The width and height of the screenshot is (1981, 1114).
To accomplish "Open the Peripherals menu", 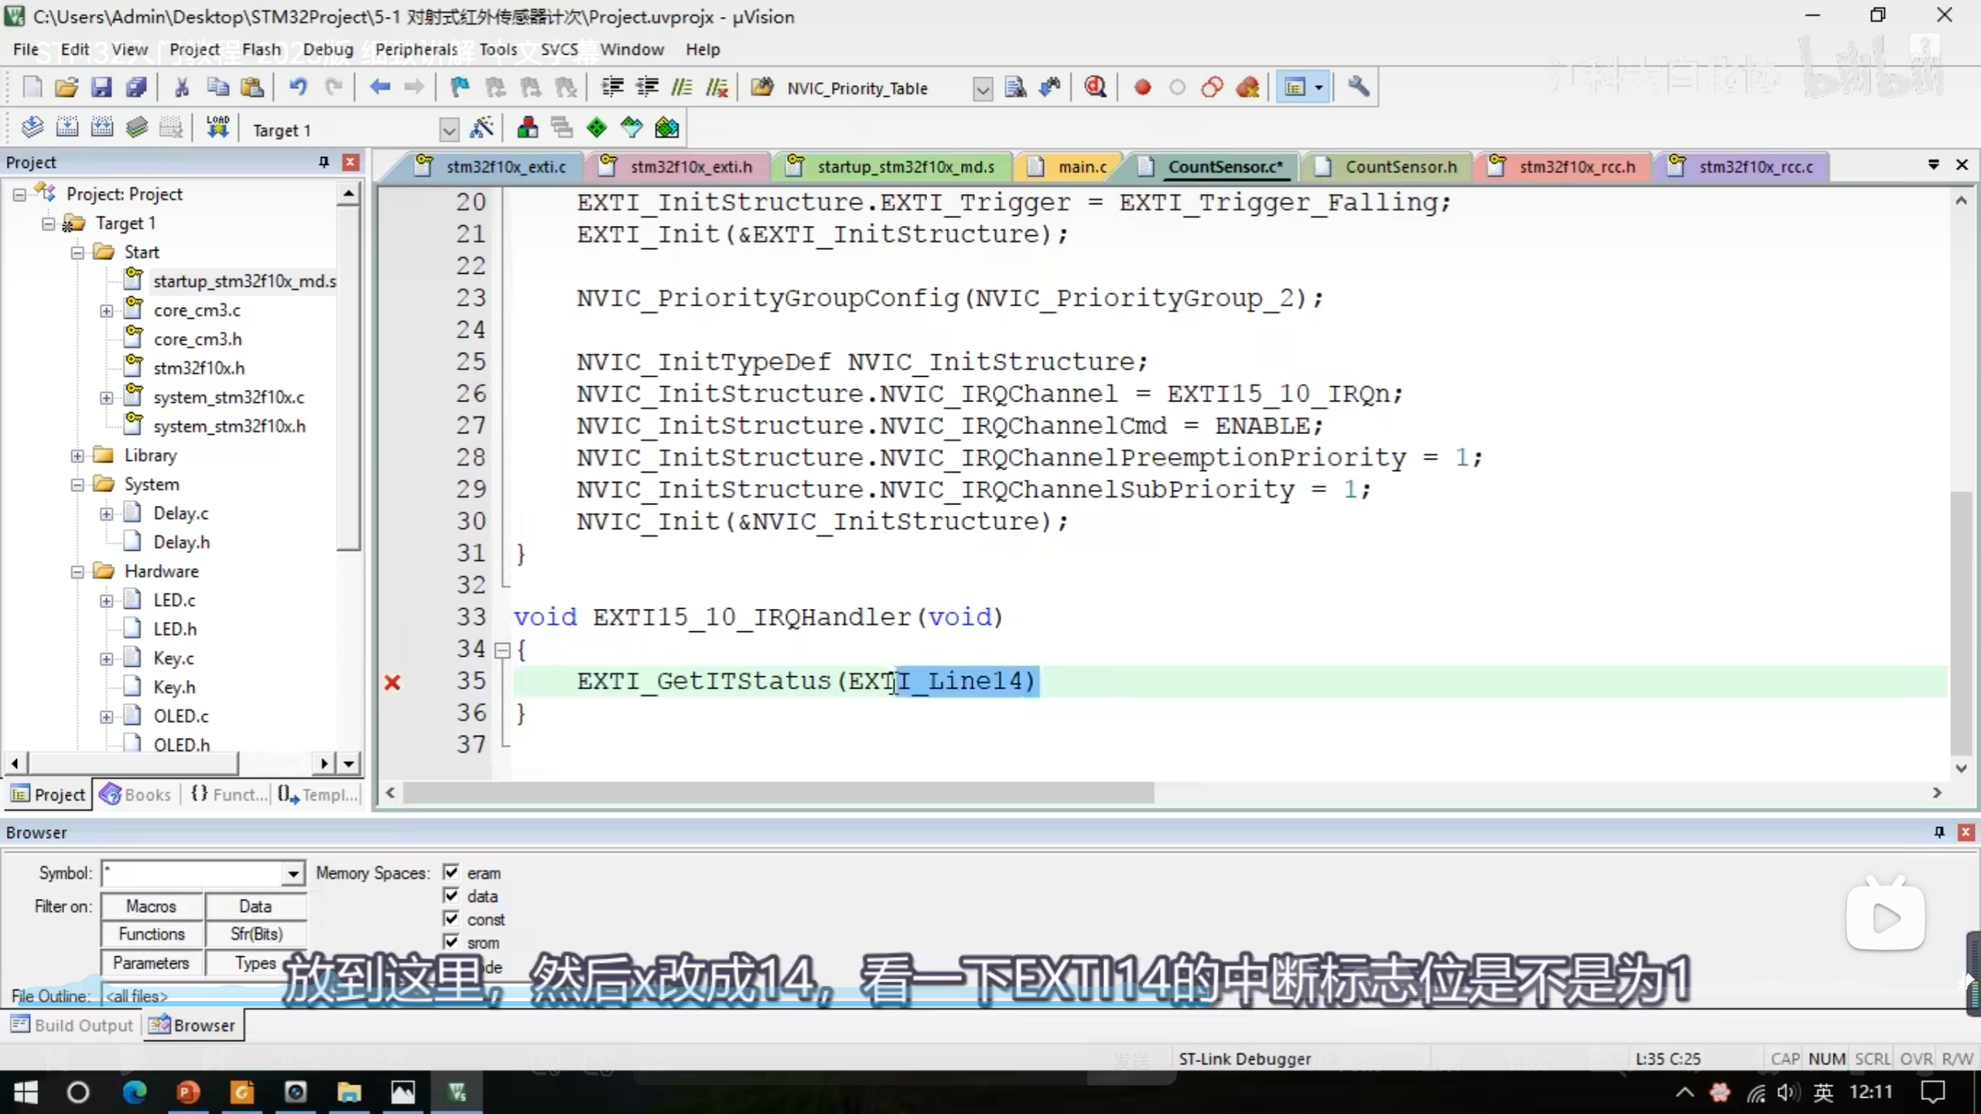I will coord(416,50).
